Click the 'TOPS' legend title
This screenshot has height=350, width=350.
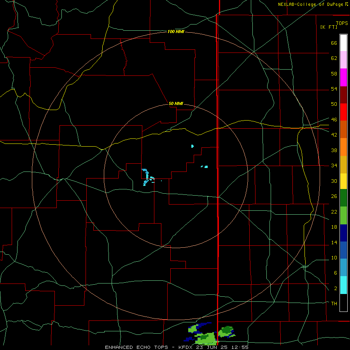pyautogui.click(x=342, y=23)
